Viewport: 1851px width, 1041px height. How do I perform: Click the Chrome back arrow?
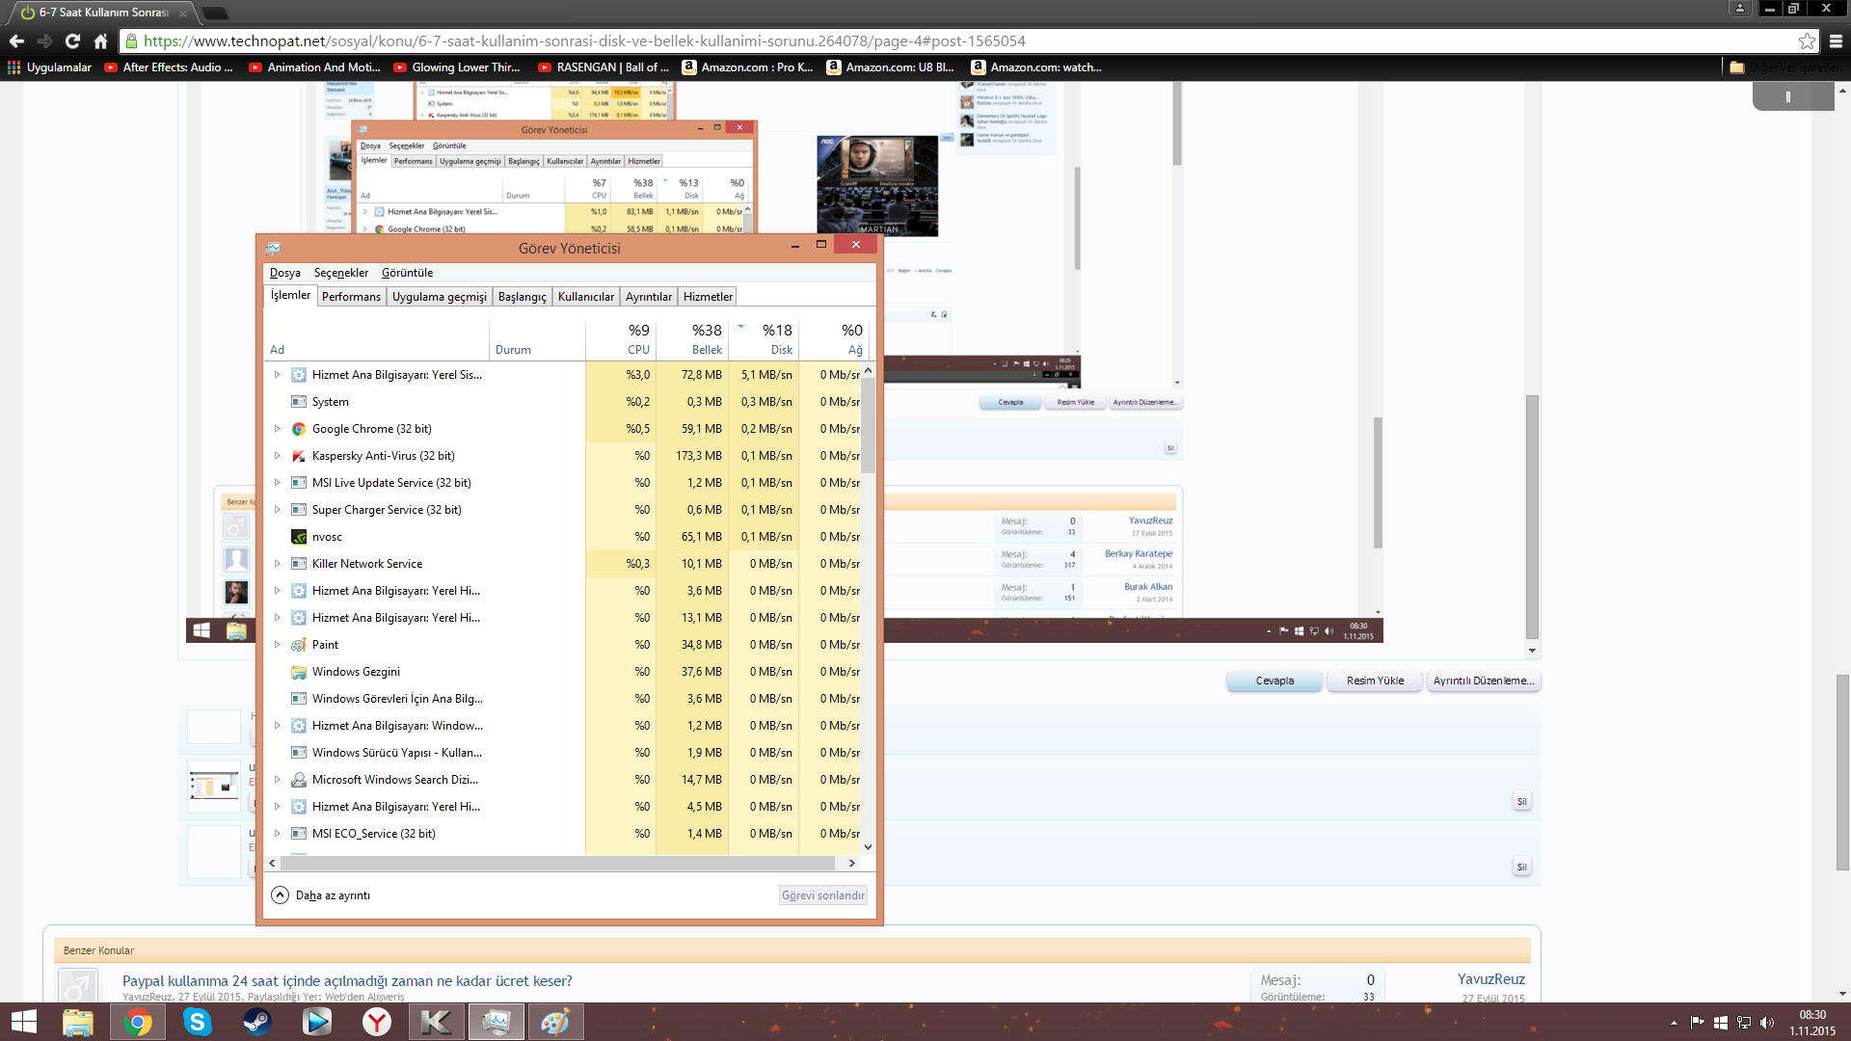(x=16, y=41)
